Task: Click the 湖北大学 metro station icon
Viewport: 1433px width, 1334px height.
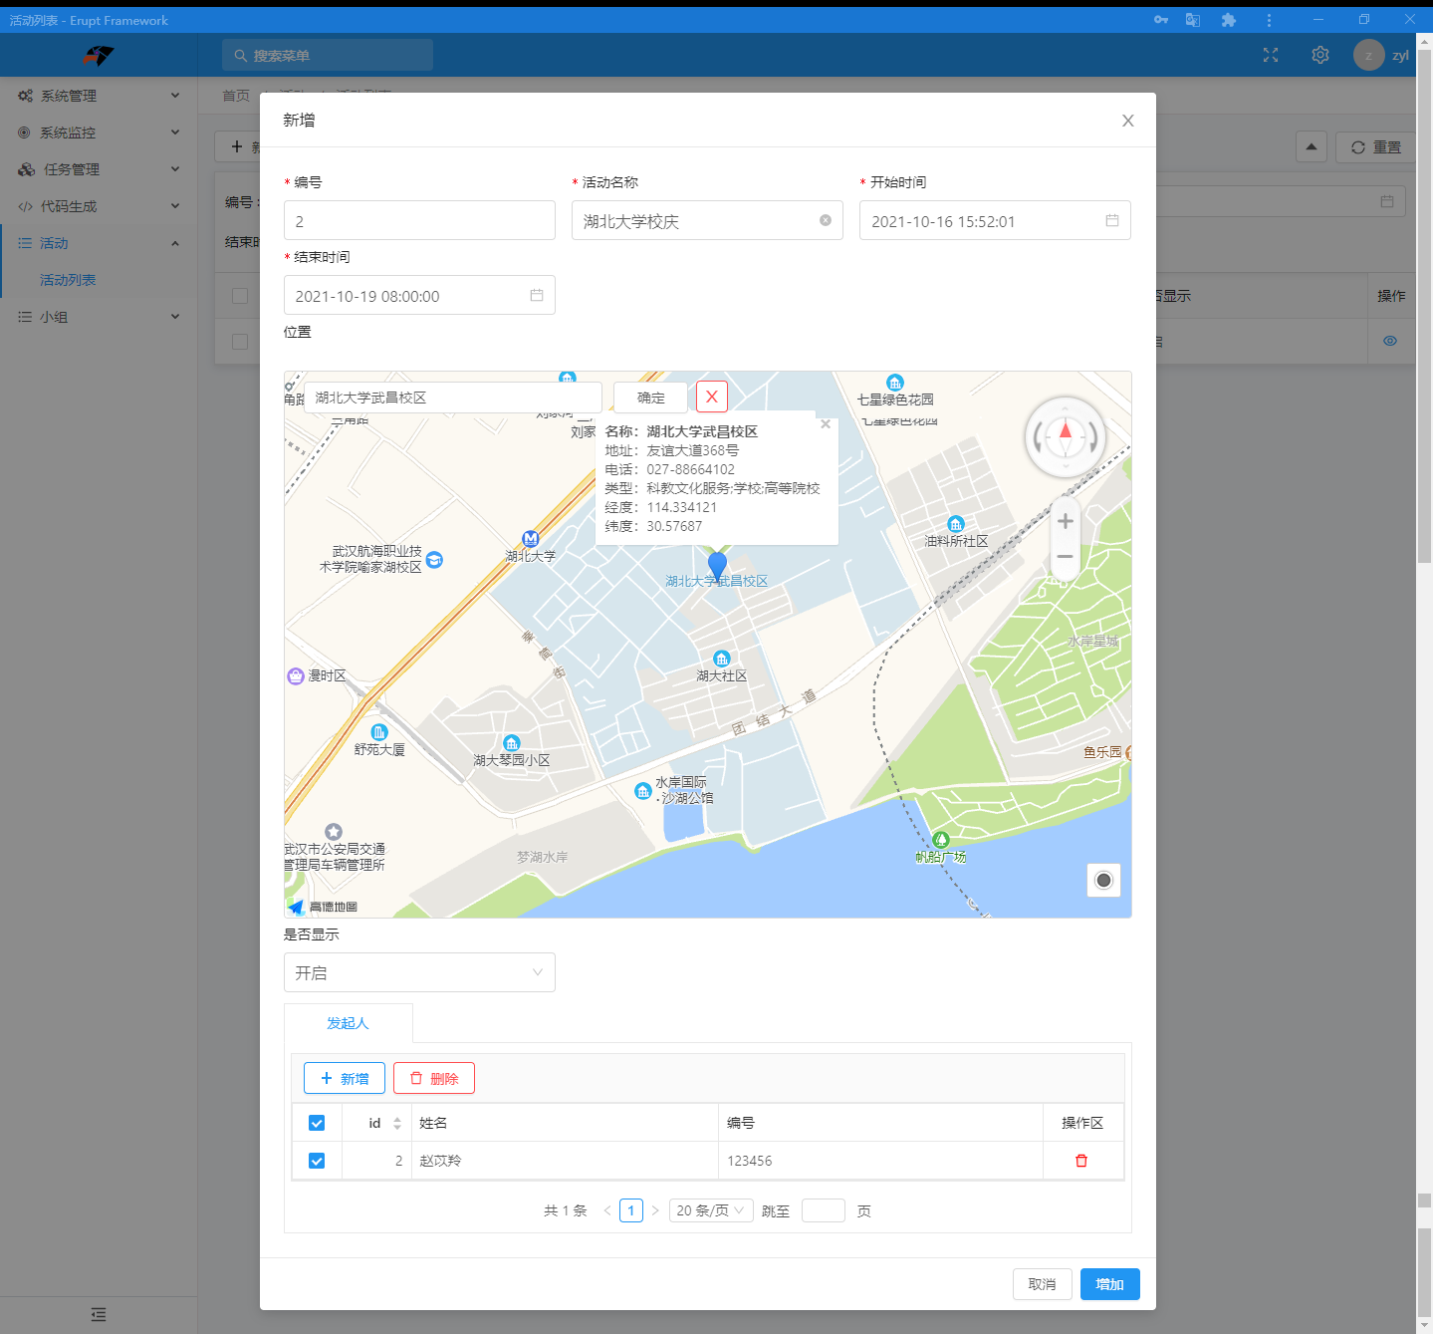Action: click(x=531, y=538)
